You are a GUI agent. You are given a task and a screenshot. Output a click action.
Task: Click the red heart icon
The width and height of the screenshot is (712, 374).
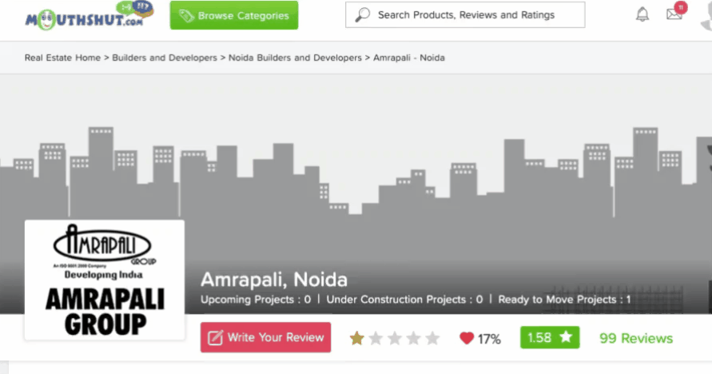pyautogui.click(x=467, y=338)
